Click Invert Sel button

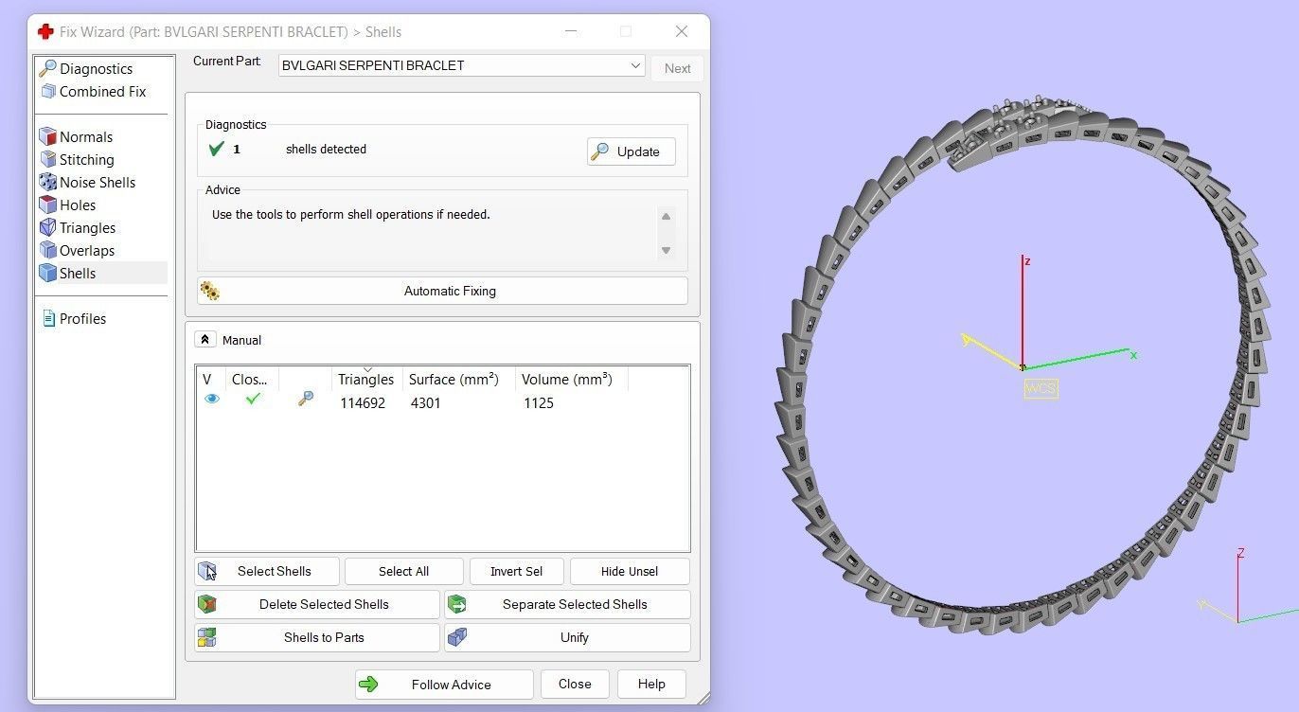(516, 571)
